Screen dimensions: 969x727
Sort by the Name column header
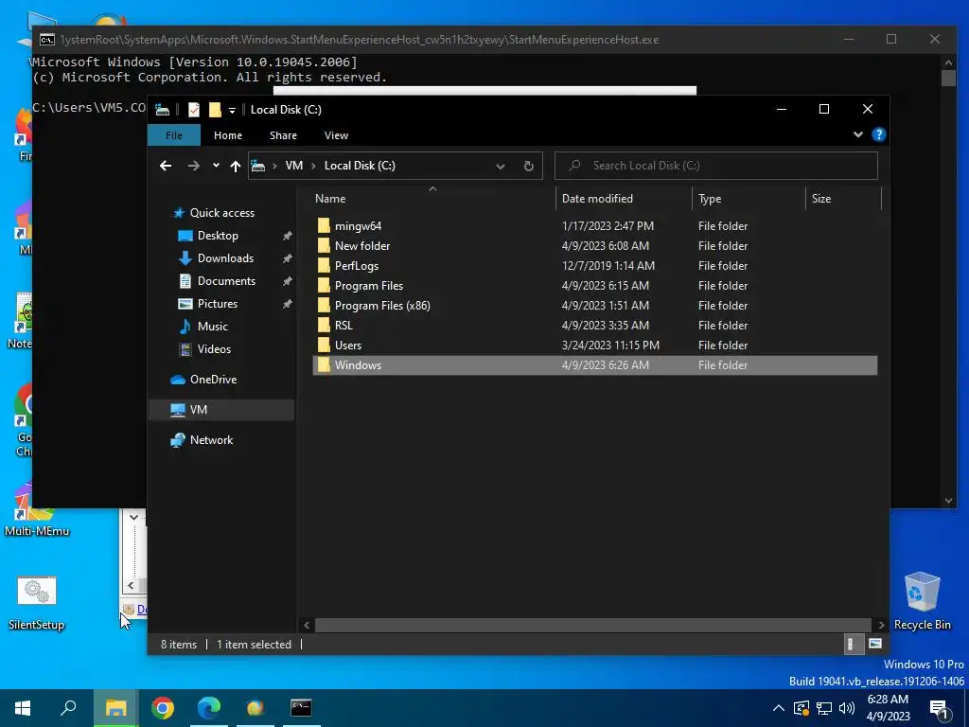330,199
